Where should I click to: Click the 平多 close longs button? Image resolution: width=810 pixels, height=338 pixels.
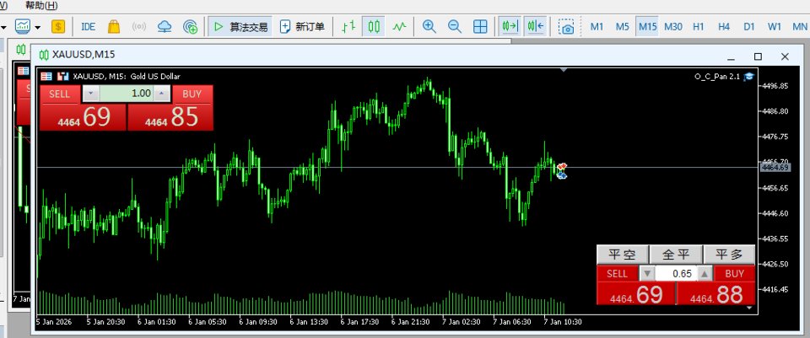[729, 255]
